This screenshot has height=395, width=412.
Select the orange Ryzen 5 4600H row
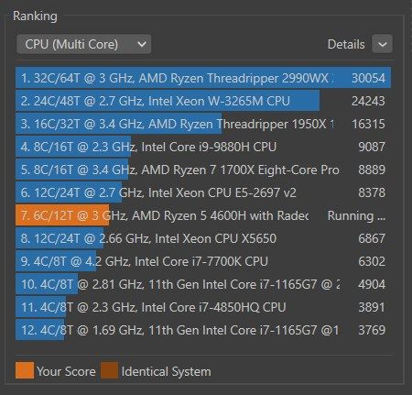coord(203,215)
